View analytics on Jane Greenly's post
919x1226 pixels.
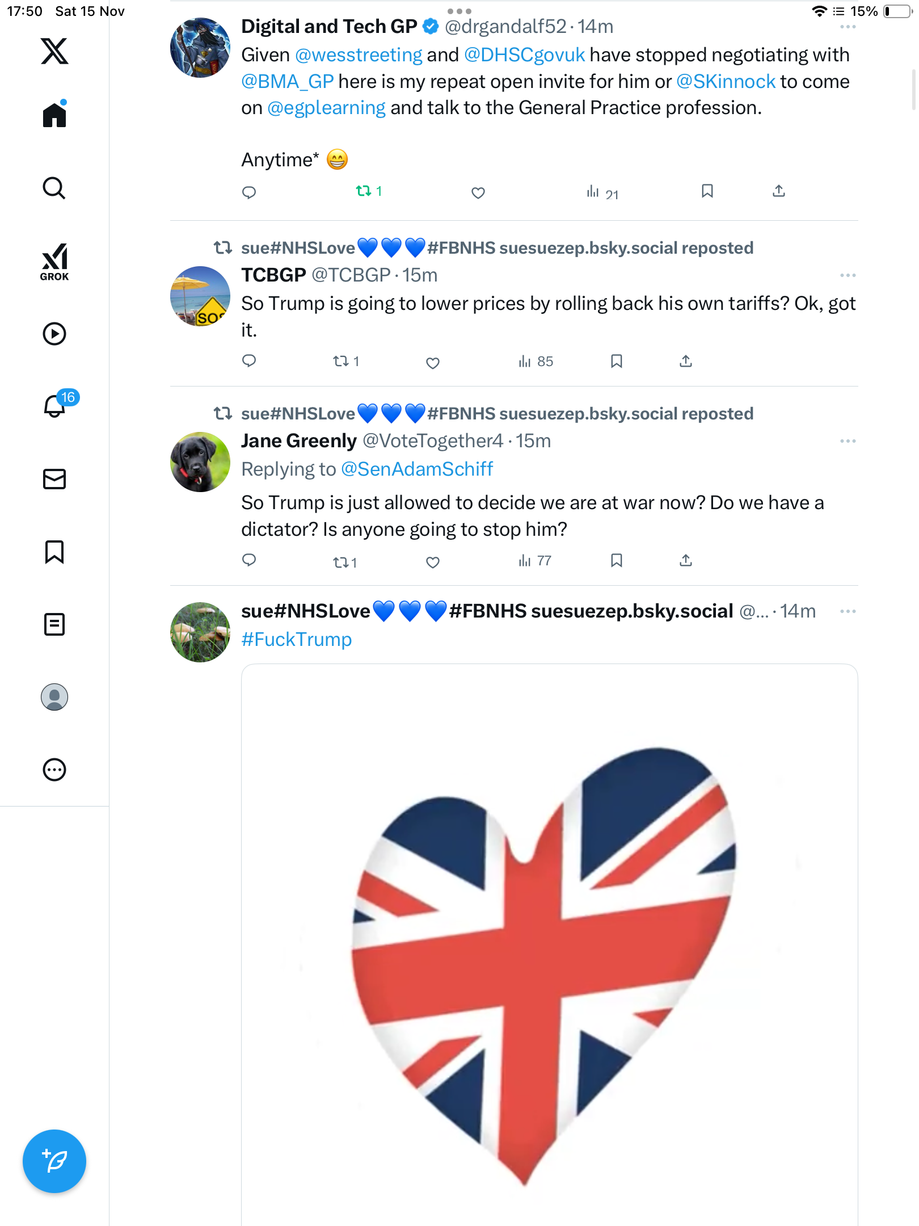pos(534,561)
